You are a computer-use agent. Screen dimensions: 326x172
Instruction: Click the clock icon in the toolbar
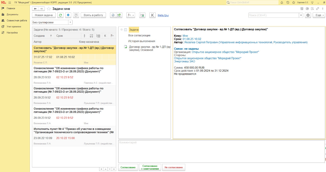113,15
